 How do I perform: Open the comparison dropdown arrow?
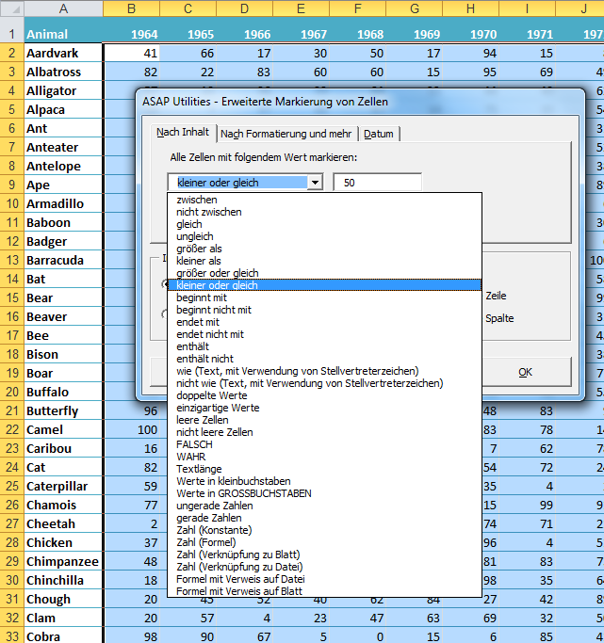point(315,183)
